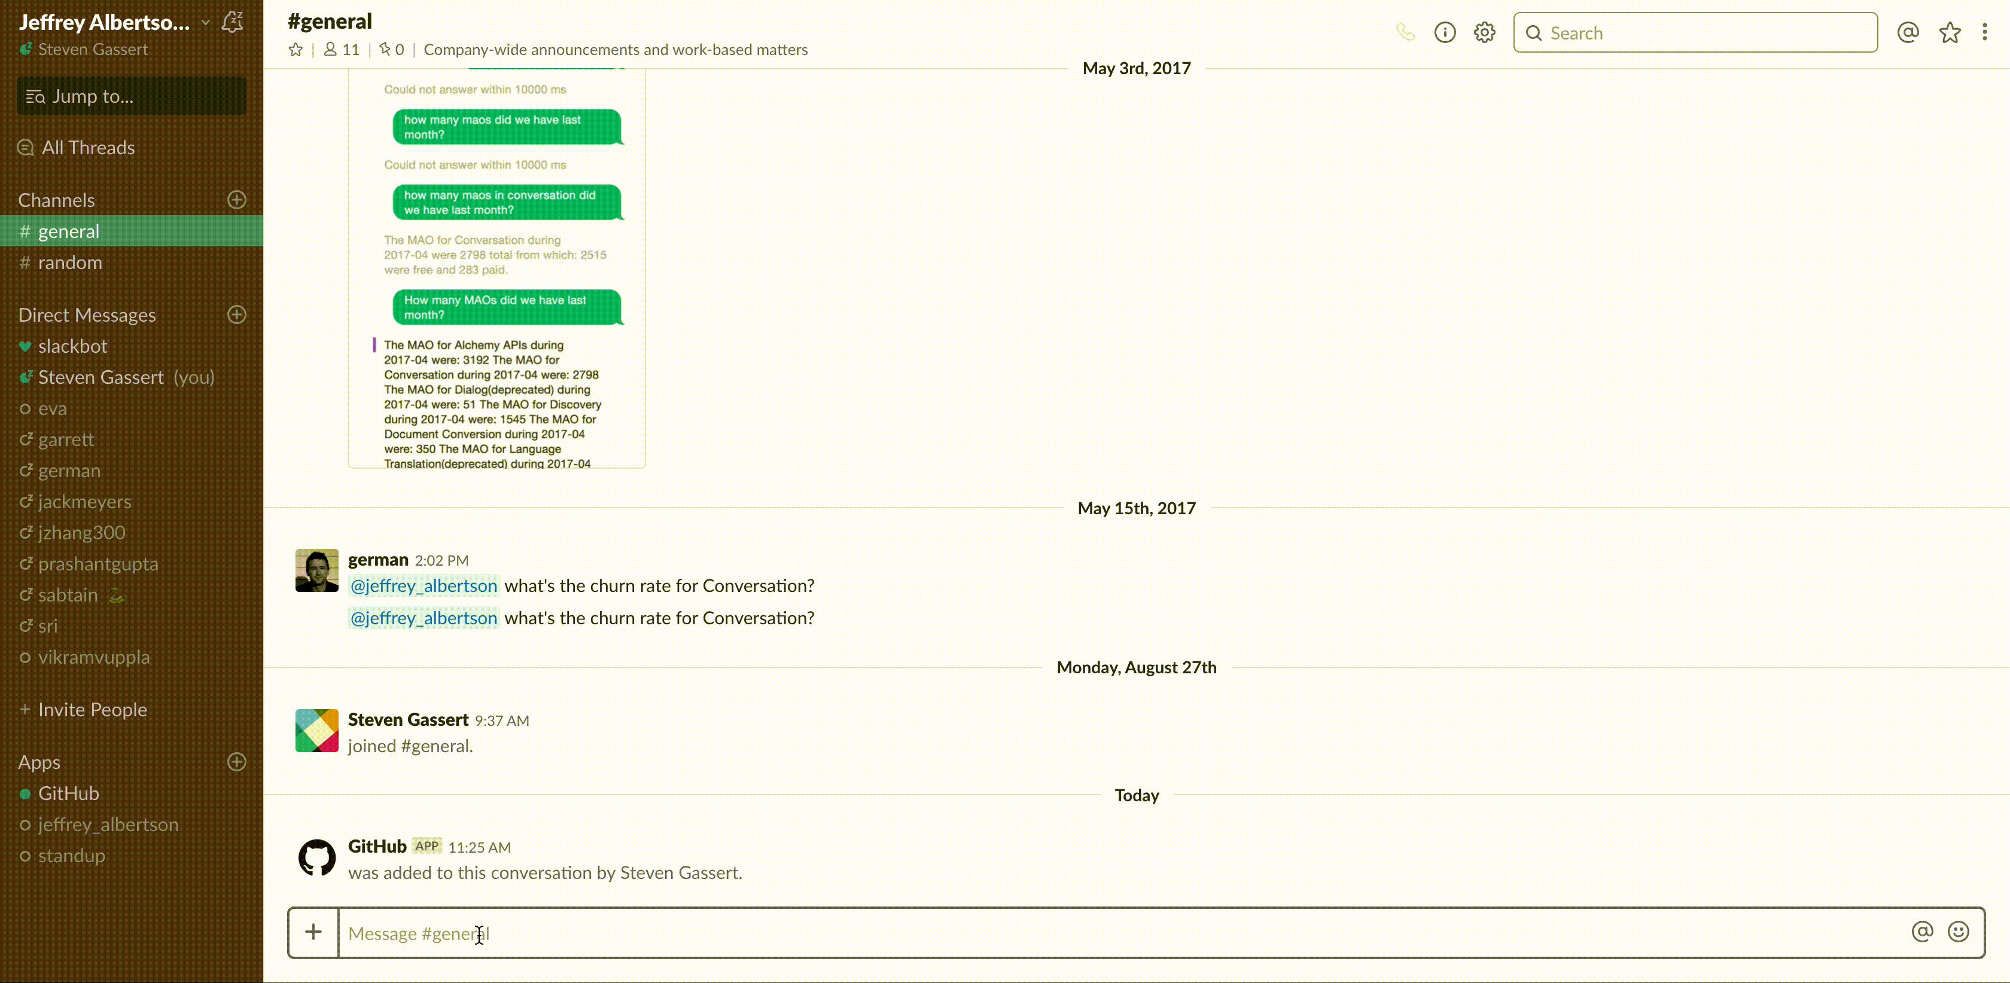Screen dimensions: 2010x983
Task: Open new direct message plus button
Action: [x=236, y=315]
